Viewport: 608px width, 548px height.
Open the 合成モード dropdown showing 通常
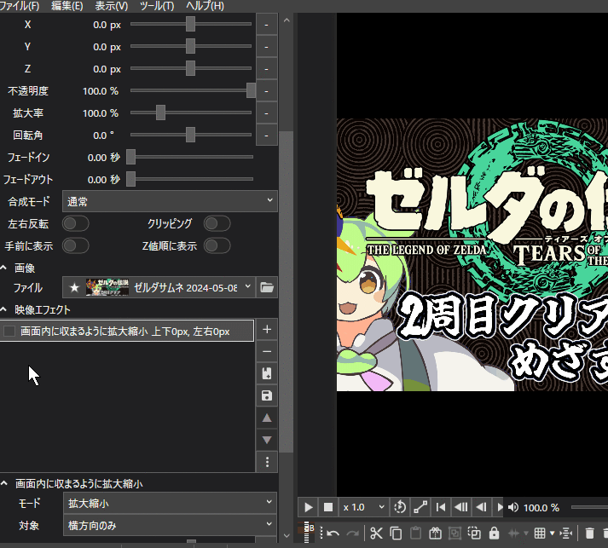click(170, 201)
